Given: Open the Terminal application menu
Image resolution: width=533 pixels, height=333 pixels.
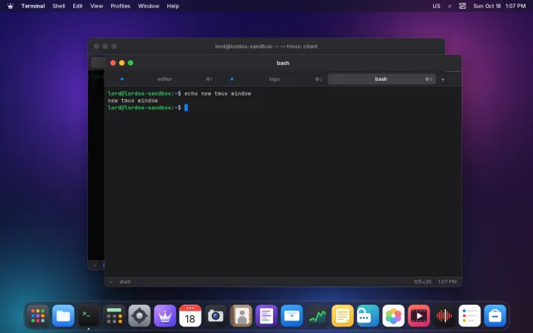Looking at the screenshot, I should click(33, 6).
